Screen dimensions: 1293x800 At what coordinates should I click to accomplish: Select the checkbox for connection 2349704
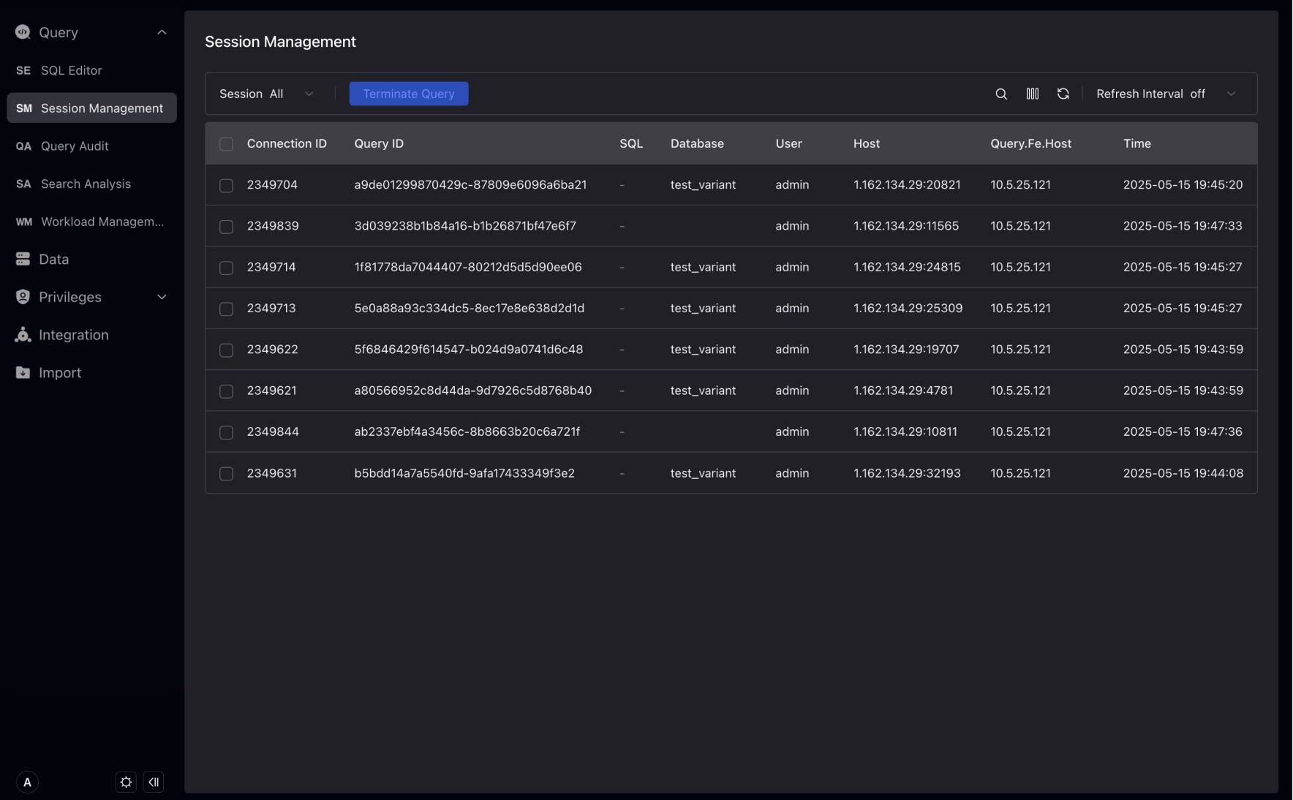pos(226,186)
